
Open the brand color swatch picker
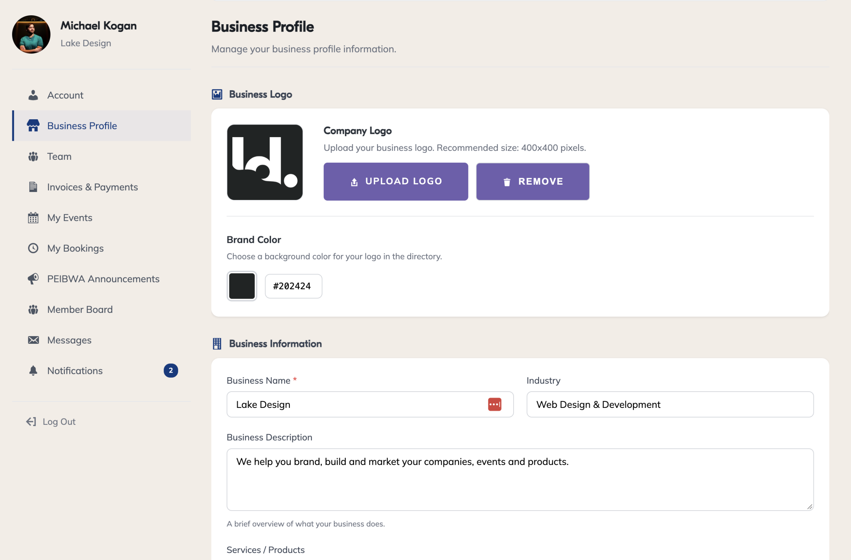[242, 286]
